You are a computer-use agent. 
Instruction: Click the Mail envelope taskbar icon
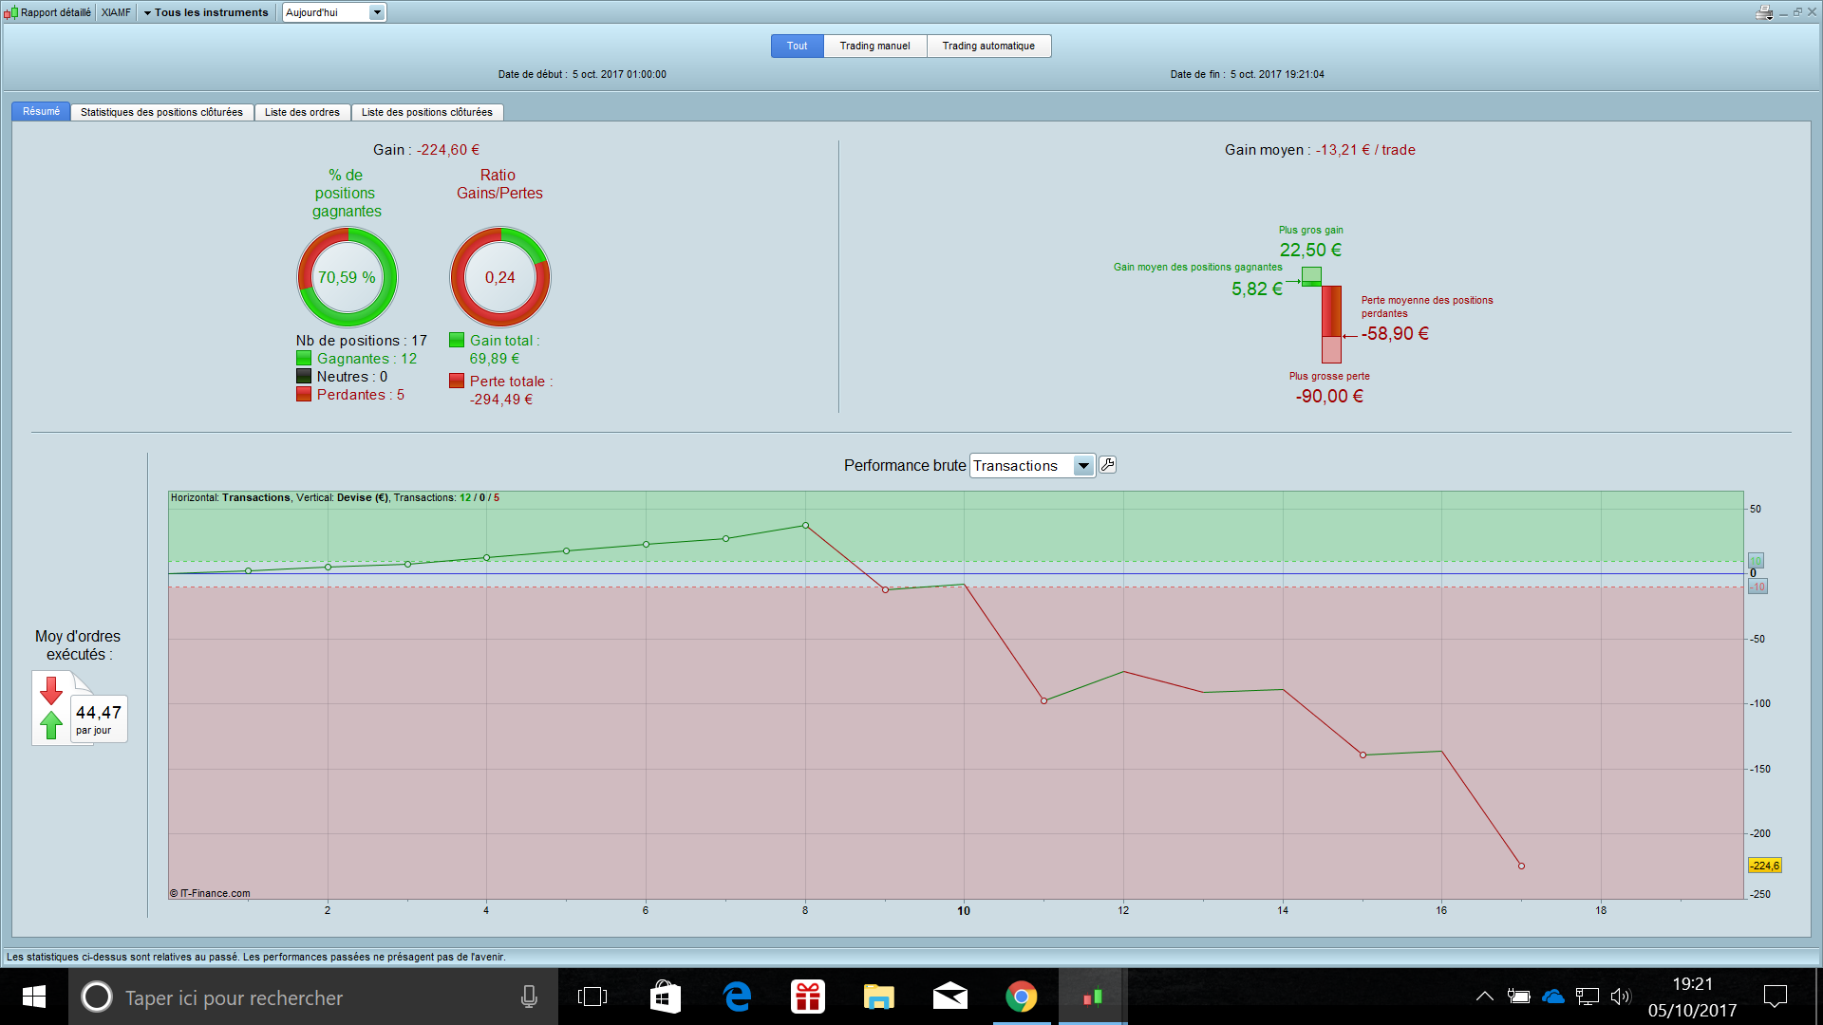click(950, 997)
